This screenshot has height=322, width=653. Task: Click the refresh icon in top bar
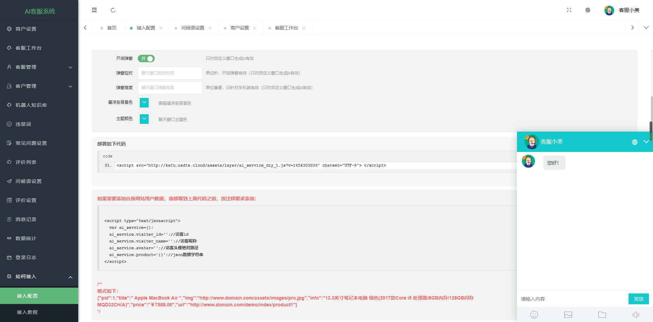click(x=113, y=10)
